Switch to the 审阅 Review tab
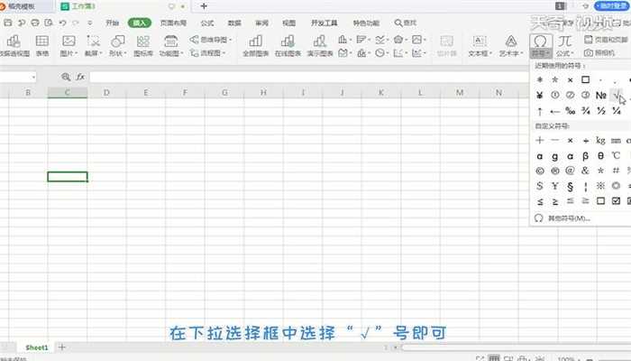The height and width of the screenshot is (361, 631). point(261,23)
